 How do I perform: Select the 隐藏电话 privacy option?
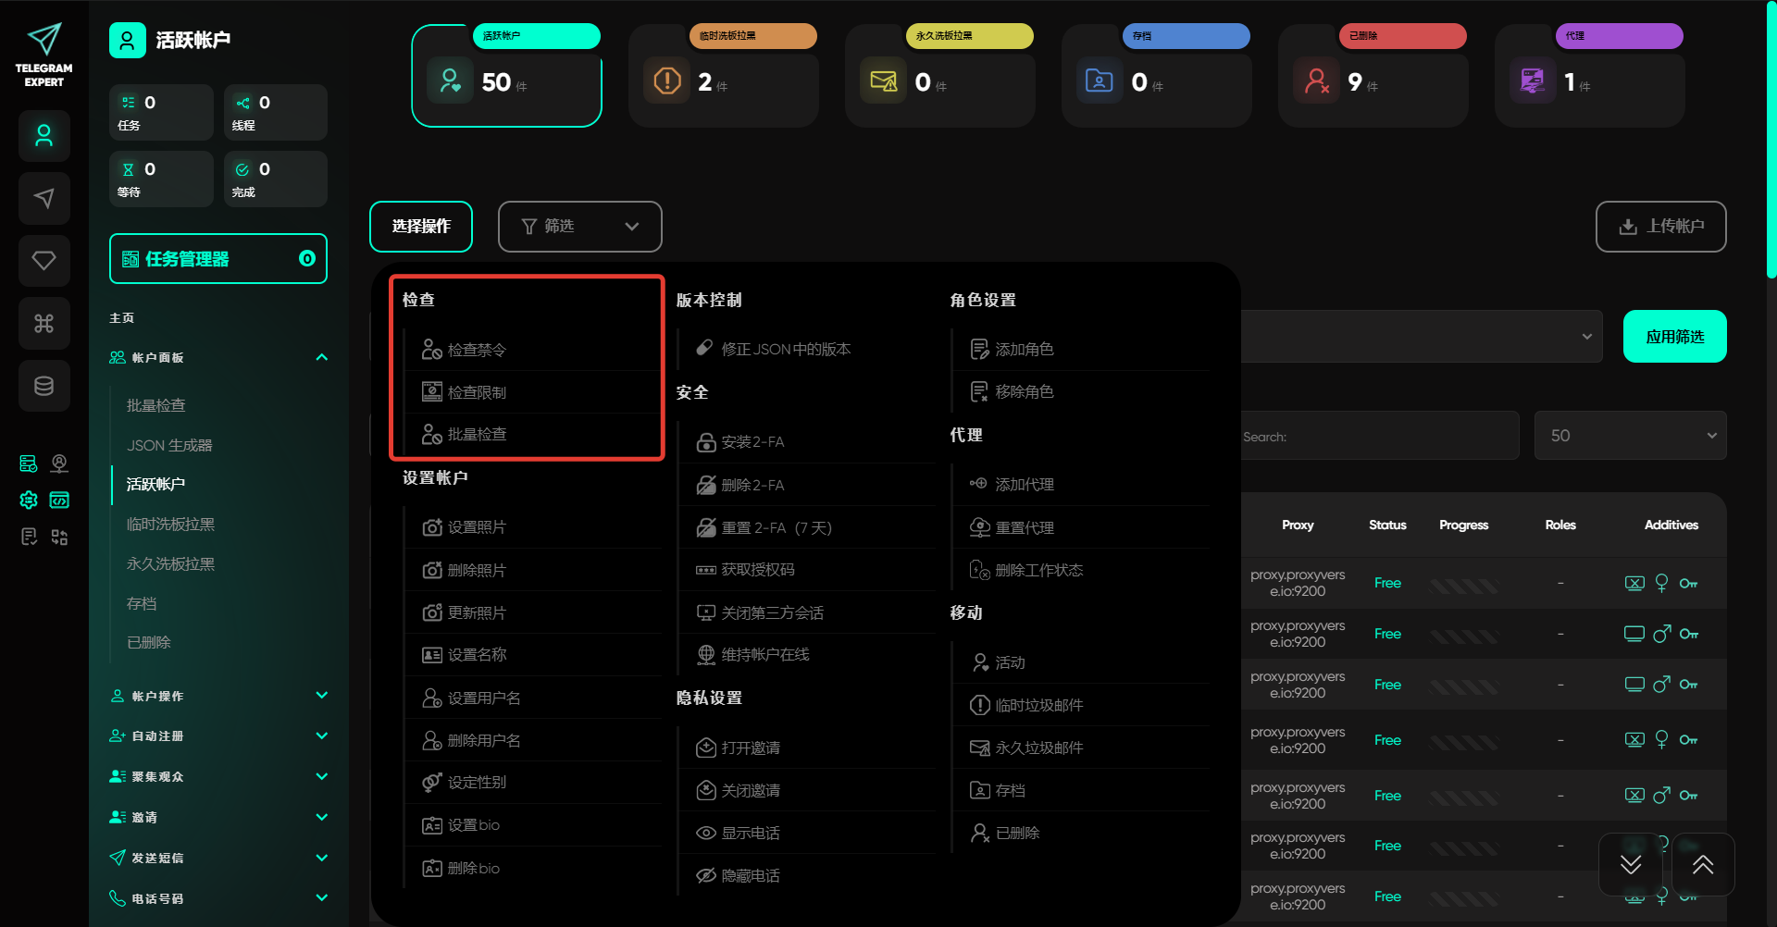pos(751,875)
